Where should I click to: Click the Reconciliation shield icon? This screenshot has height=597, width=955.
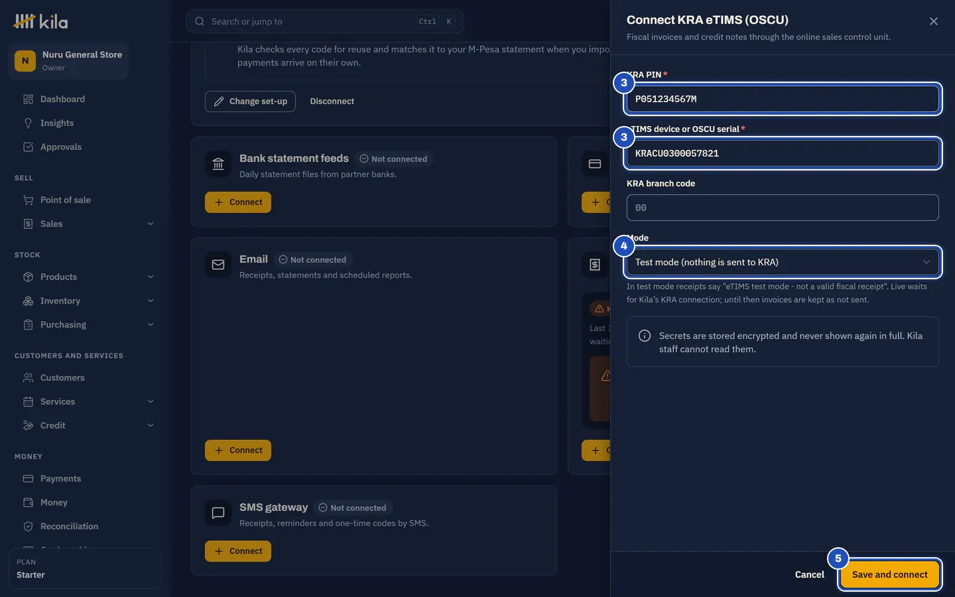28,526
